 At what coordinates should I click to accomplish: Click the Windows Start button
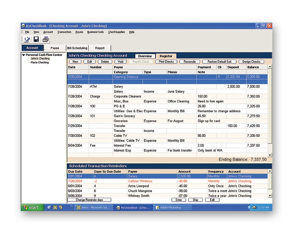[32, 207]
